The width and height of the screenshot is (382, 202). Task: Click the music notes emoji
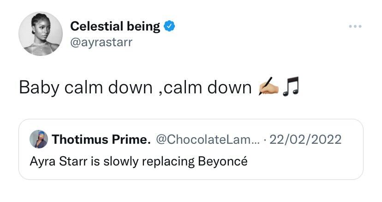[291, 86]
